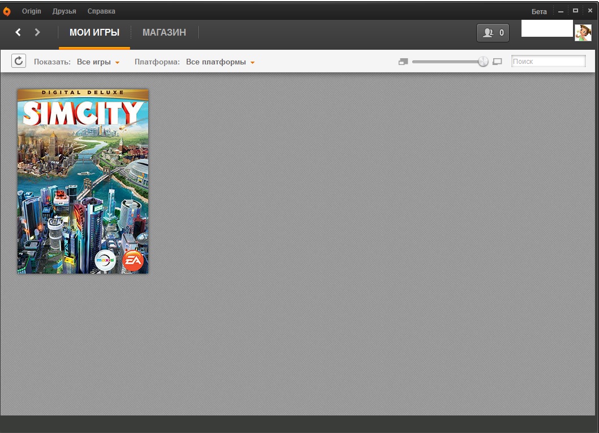599x433 pixels.
Task: Open the Origin menu
Action: (31, 11)
